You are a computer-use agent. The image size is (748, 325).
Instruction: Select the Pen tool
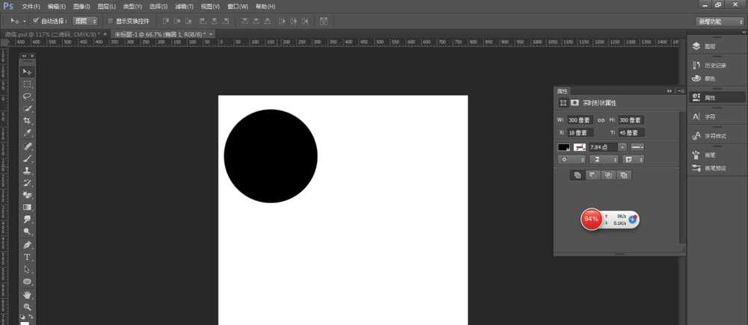coord(27,244)
